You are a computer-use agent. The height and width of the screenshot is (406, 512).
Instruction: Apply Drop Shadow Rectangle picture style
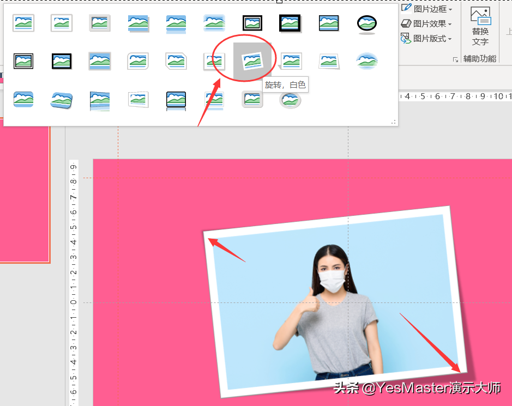pyautogui.click(x=138, y=23)
